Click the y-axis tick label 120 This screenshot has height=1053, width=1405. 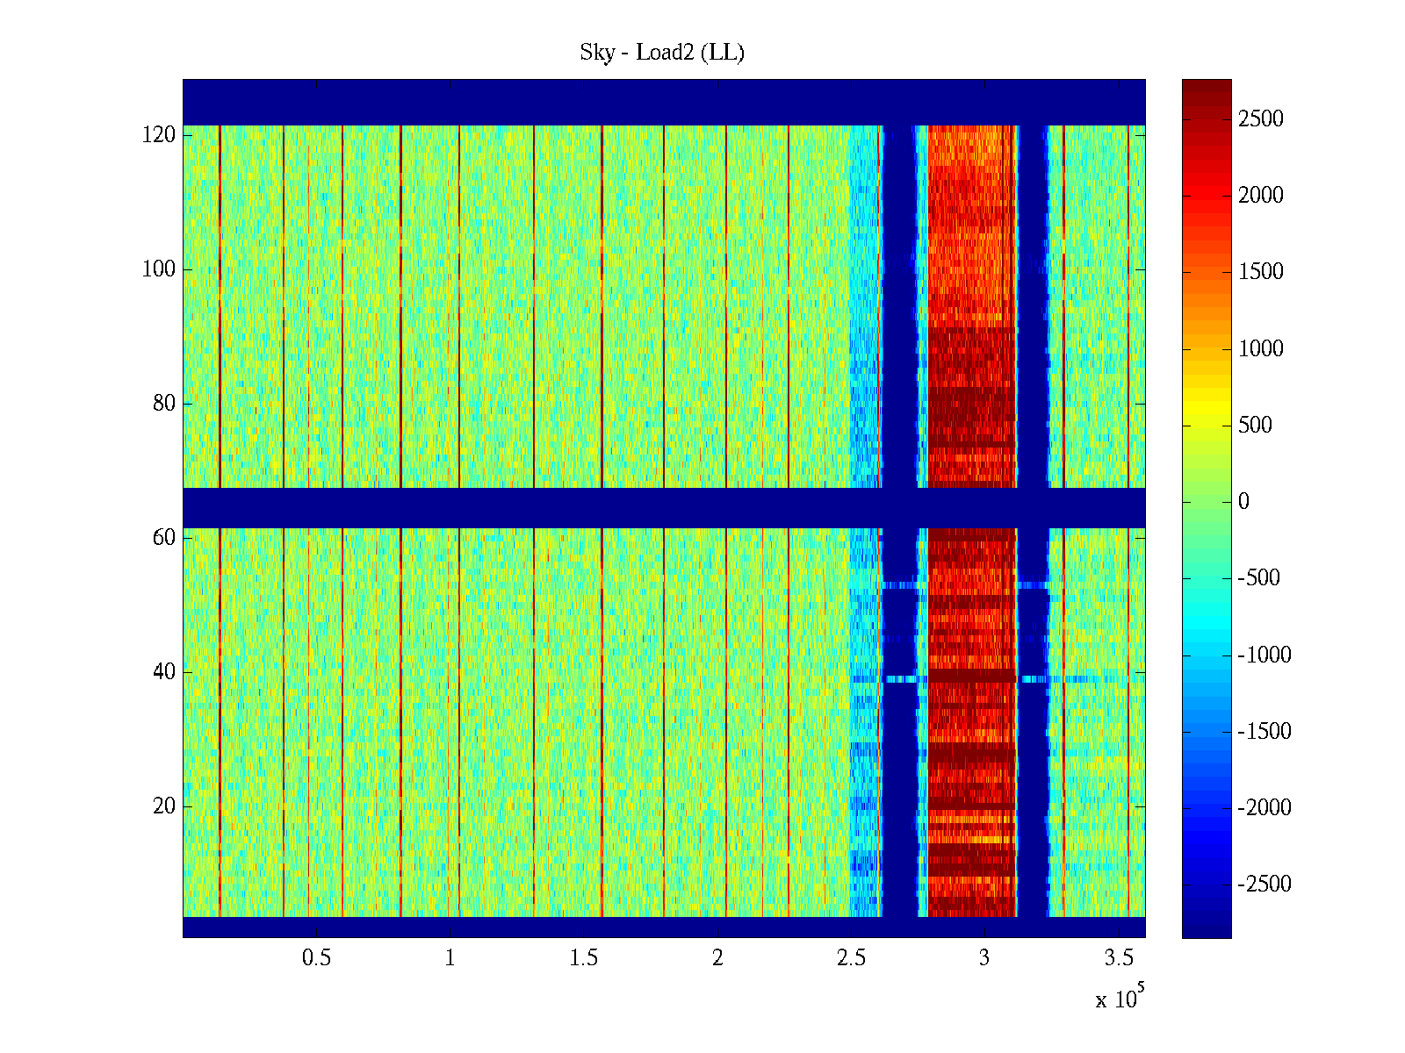pyautogui.click(x=159, y=135)
